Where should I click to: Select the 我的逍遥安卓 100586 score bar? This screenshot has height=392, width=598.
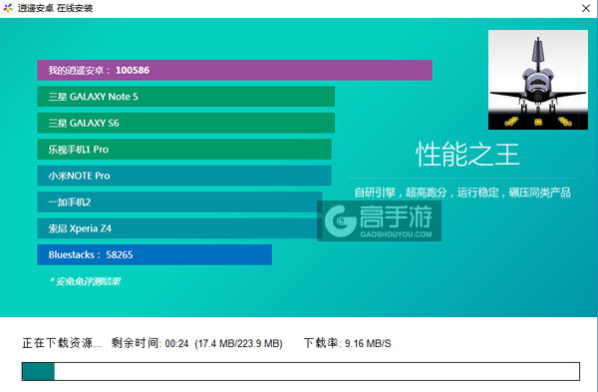234,70
